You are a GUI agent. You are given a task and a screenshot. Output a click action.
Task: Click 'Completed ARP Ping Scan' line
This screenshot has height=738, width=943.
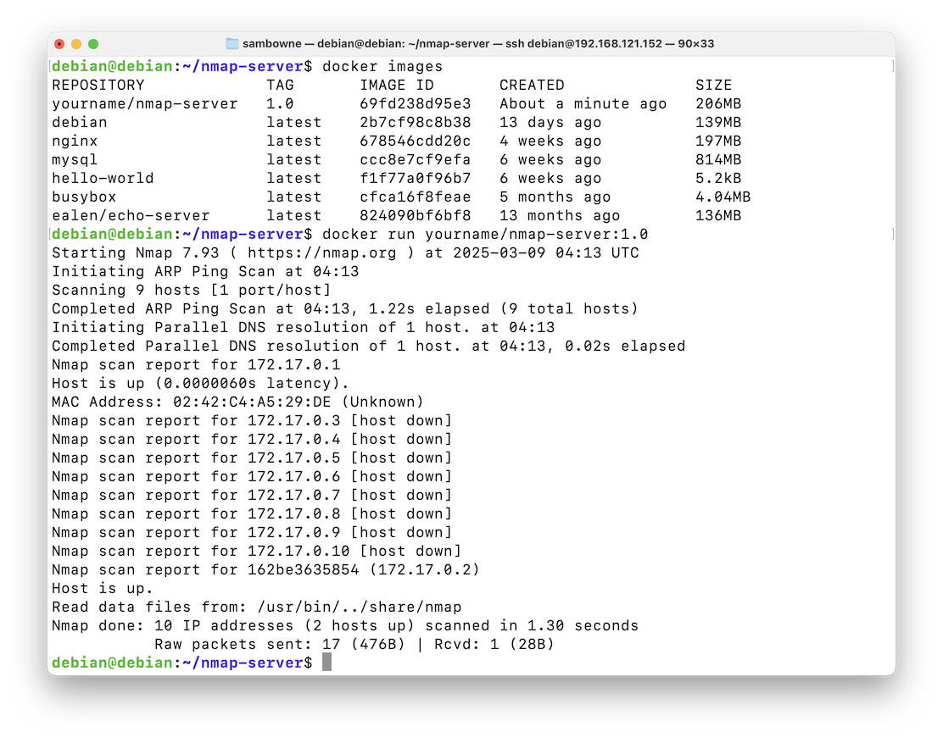[x=344, y=308]
